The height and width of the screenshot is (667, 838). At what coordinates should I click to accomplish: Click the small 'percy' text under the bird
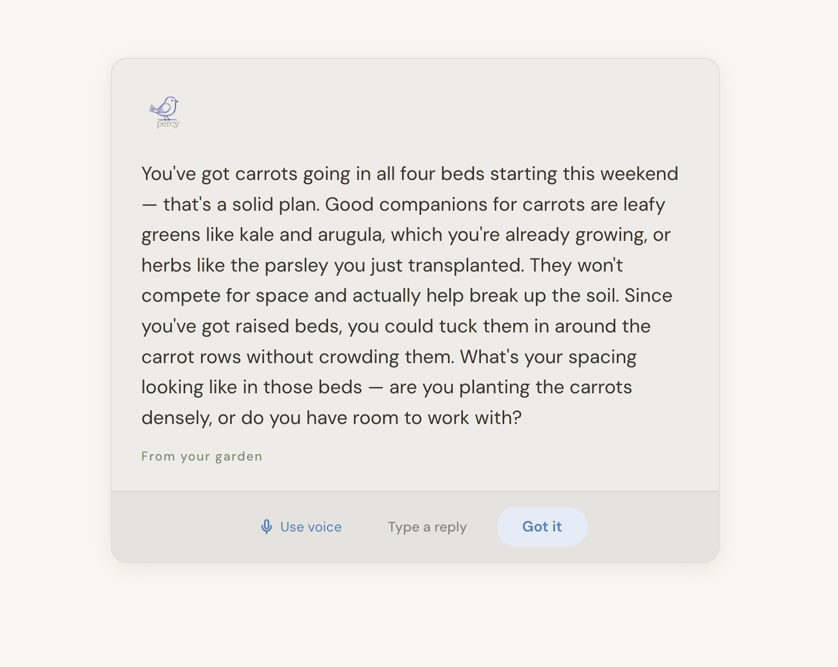point(168,124)
